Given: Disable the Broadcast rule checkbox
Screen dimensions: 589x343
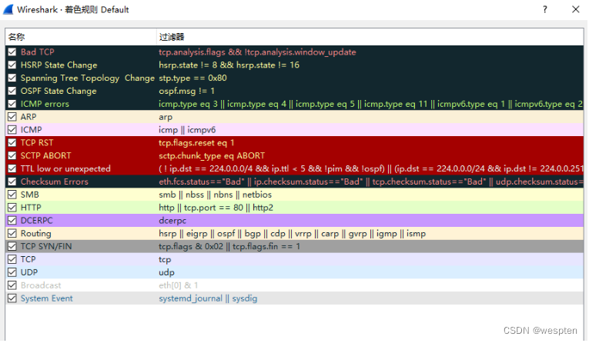Looking at the screenshot, I should pyautogui.click(x=12, y=285).
